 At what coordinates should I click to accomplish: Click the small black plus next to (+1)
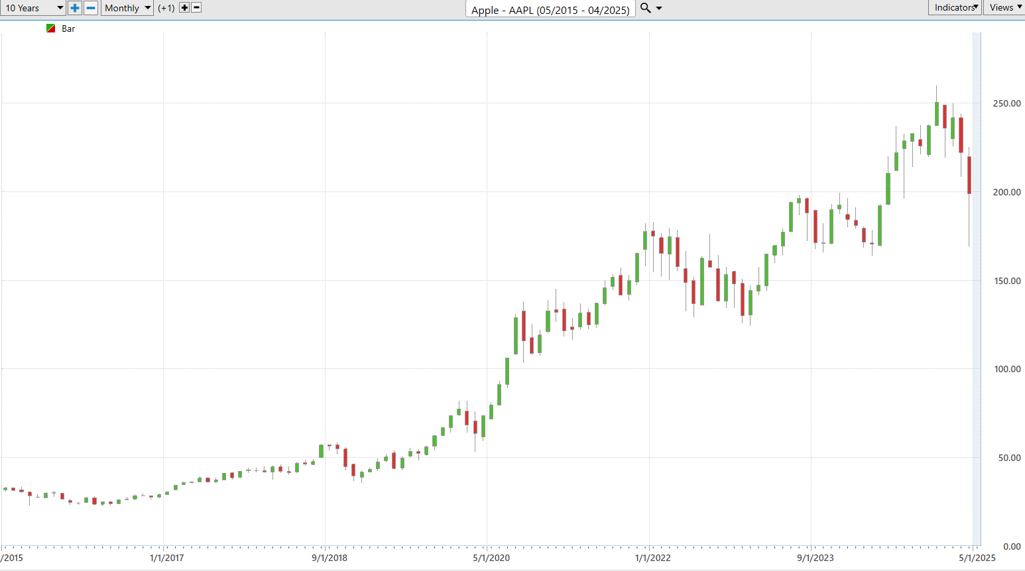(x=184, y=8)
